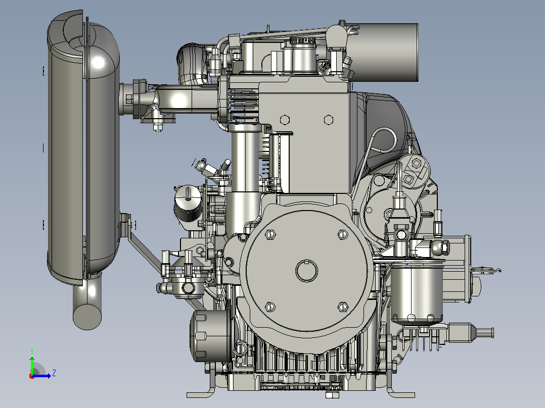
Task: Click the green Y axis arrow of the triad
Action: [x=32, y=365]
